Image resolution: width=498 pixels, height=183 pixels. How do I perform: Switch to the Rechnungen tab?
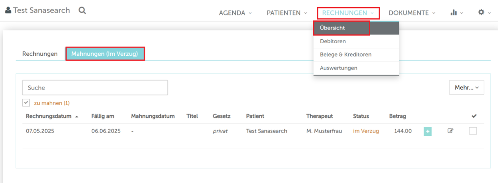click(x=40, y=54)
